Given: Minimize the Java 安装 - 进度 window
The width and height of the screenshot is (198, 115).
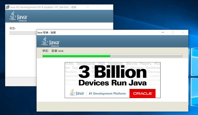Looking at the screenshot, I should point(163,32).
